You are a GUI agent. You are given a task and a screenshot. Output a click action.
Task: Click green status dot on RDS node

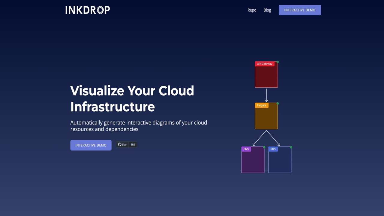(x=291, y=147)
